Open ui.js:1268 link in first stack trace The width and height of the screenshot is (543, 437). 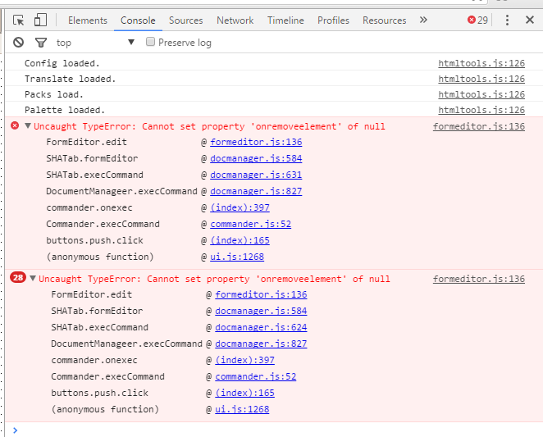pos(237,257)
